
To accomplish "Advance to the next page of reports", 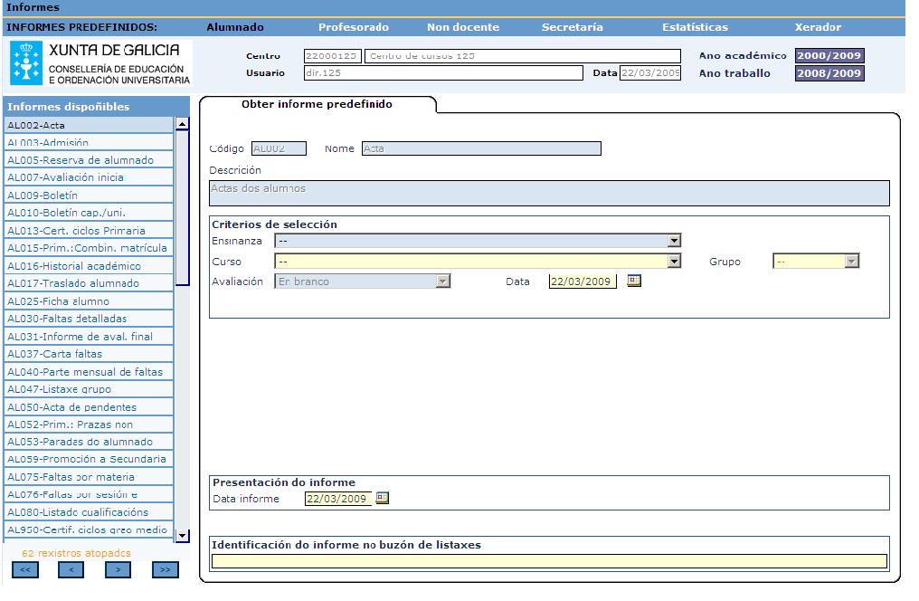I will 117,569.
